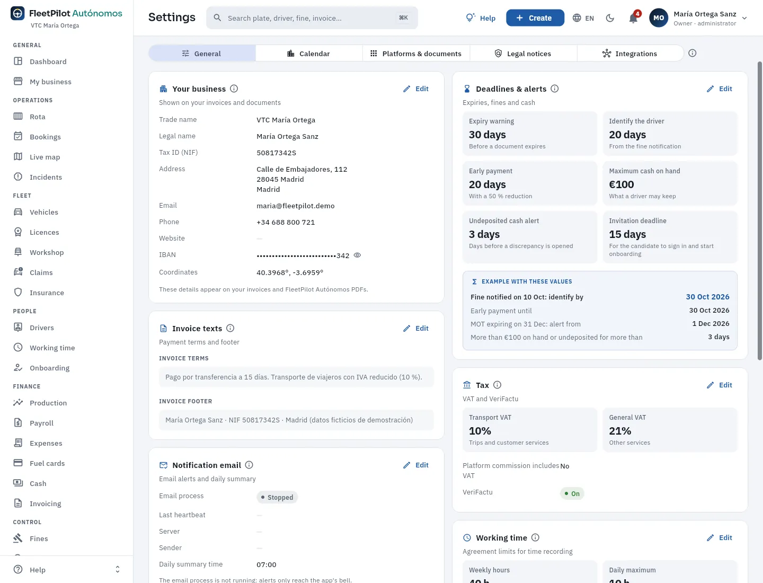This screenshot has height=583, width=763.
Task: Expand the Help menu in the sidebar footer
Action: [67, 570]
